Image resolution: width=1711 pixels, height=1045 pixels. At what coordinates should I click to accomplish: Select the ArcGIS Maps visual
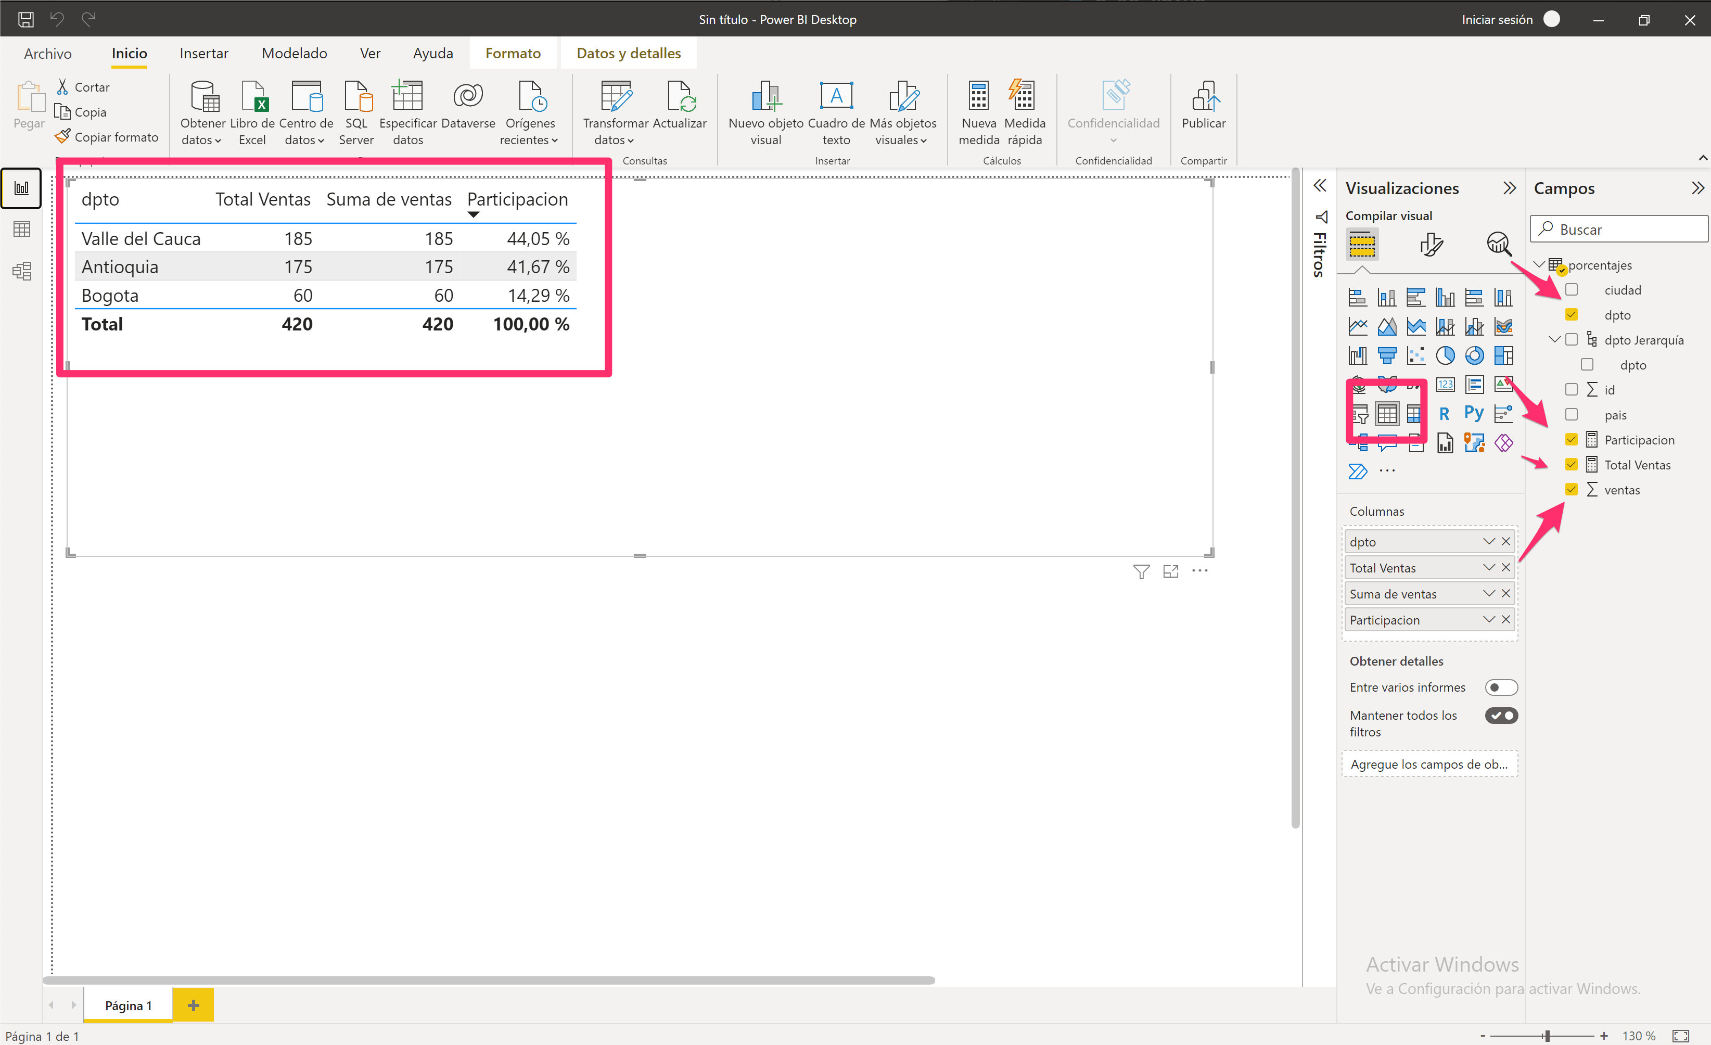1474,443
